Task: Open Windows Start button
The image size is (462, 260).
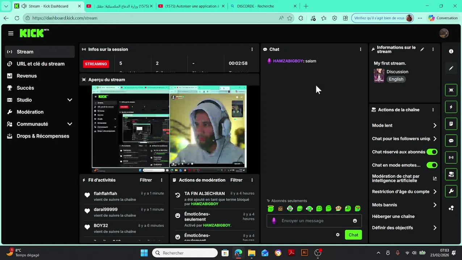Action: click(x=144, y=253)
